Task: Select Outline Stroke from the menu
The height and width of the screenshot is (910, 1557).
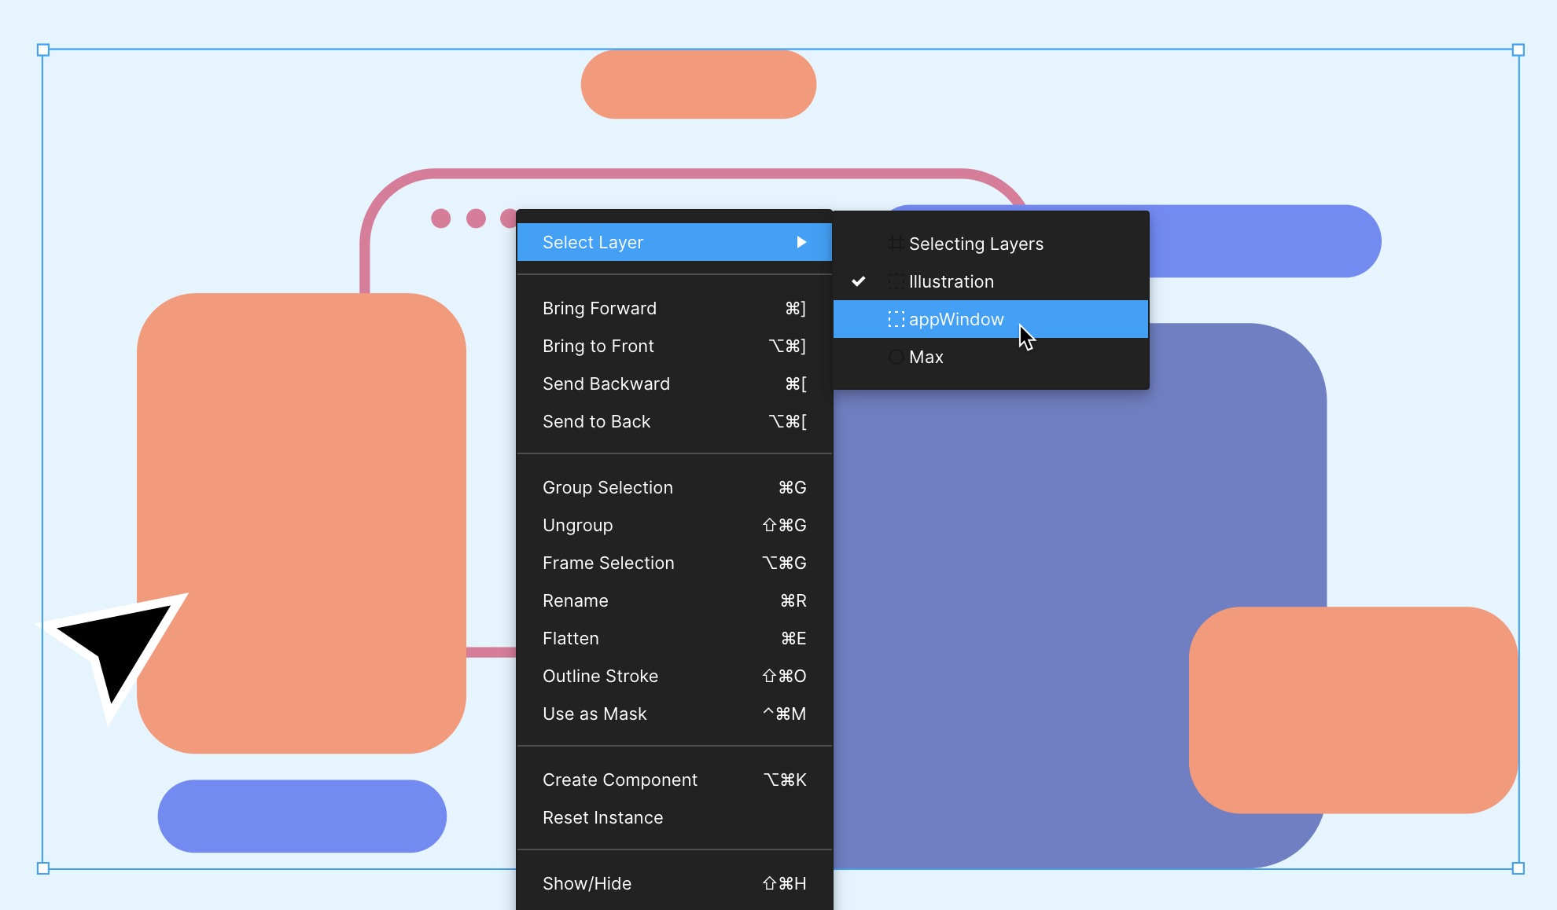Action: 600,676
